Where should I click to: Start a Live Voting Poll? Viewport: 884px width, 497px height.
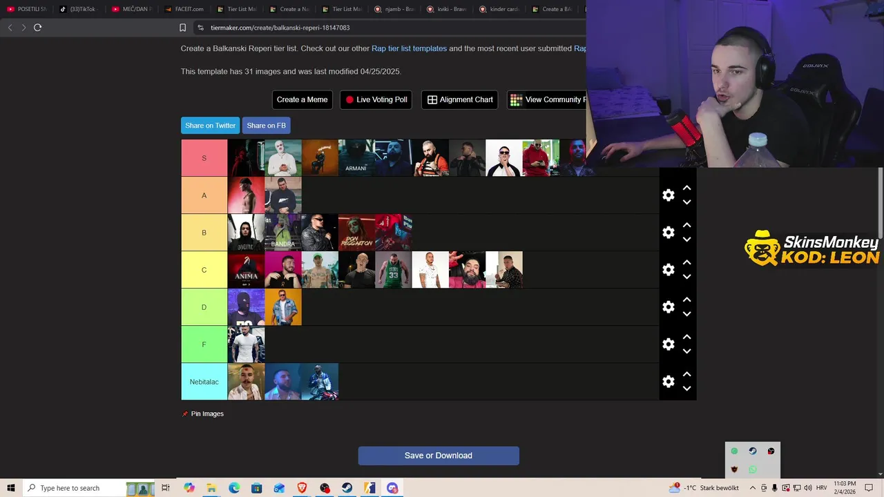pos(376,99)
